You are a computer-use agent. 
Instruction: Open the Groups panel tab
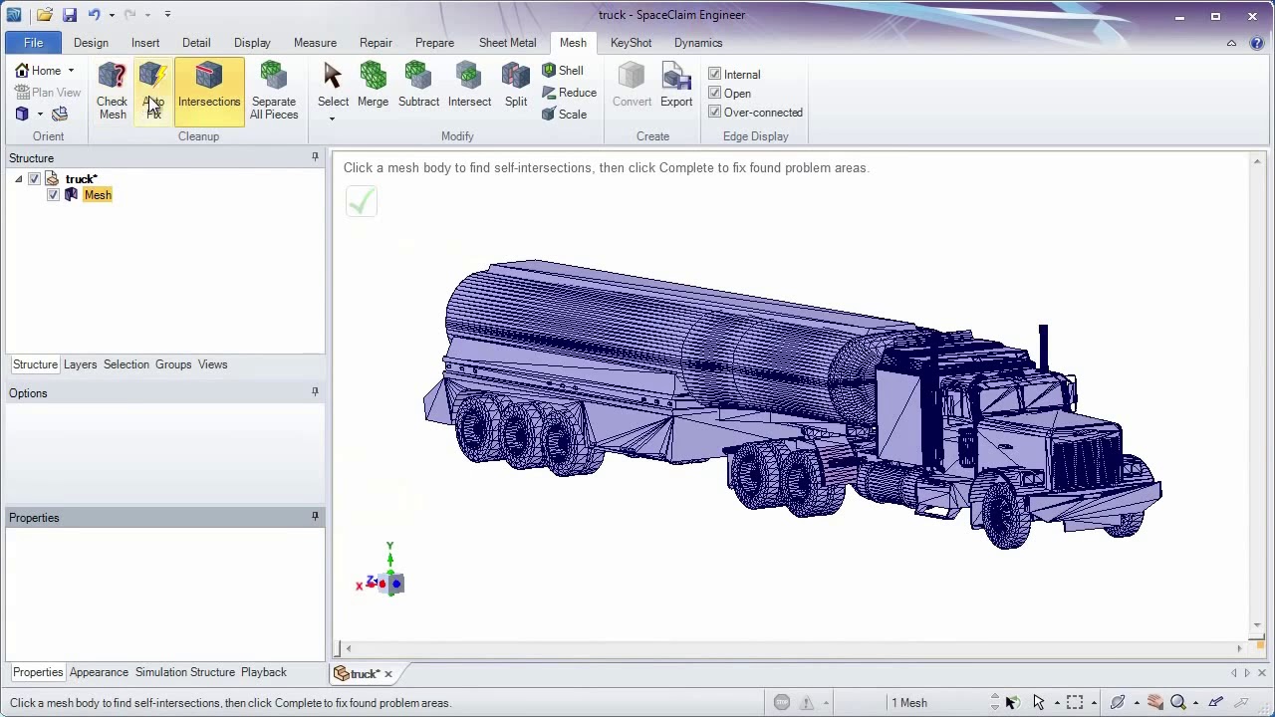pyautogui.click(x=173, y=364)
